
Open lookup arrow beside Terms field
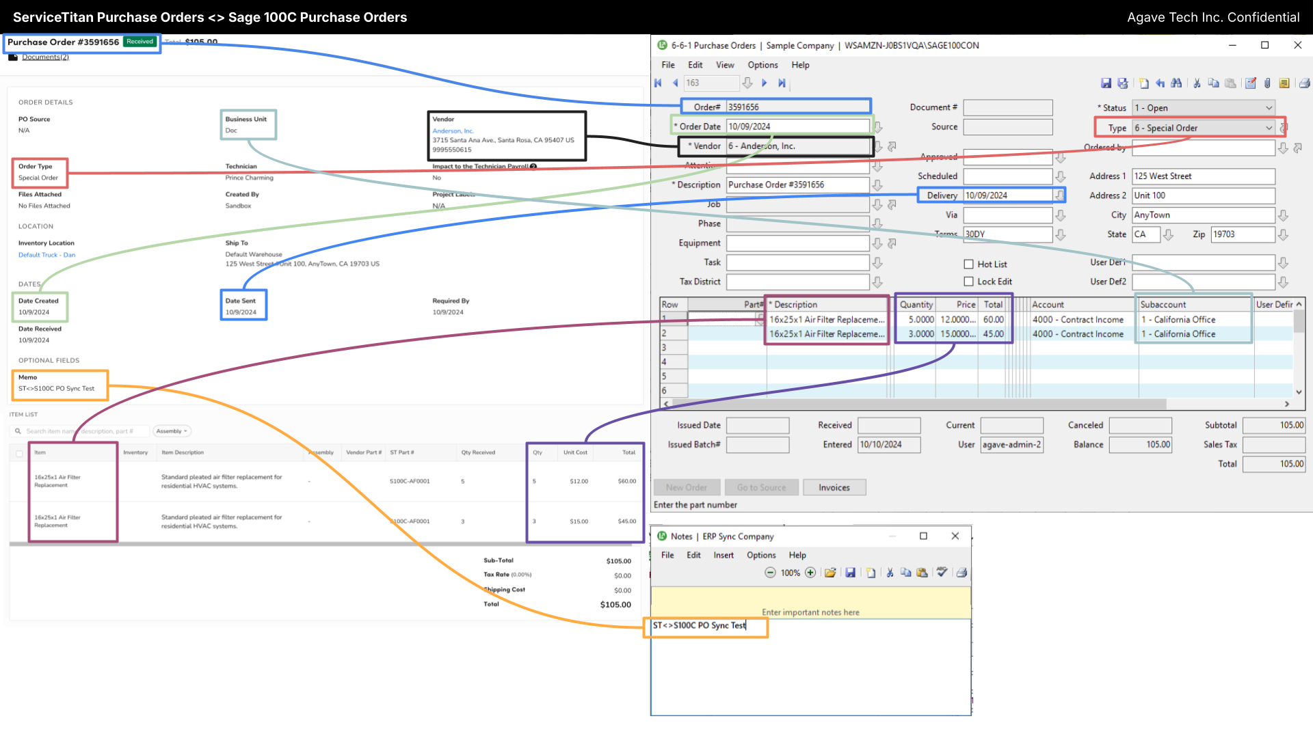pos(1061,234)
